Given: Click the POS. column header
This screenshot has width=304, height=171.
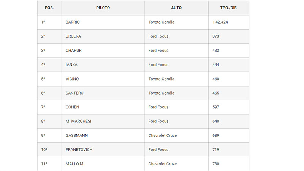Looking at the screenshot, I should 49,8.
